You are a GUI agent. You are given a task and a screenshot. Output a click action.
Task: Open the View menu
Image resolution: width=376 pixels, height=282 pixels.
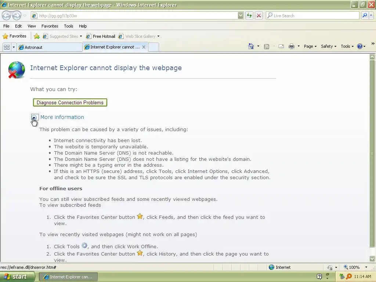click(x=32, y=26)
